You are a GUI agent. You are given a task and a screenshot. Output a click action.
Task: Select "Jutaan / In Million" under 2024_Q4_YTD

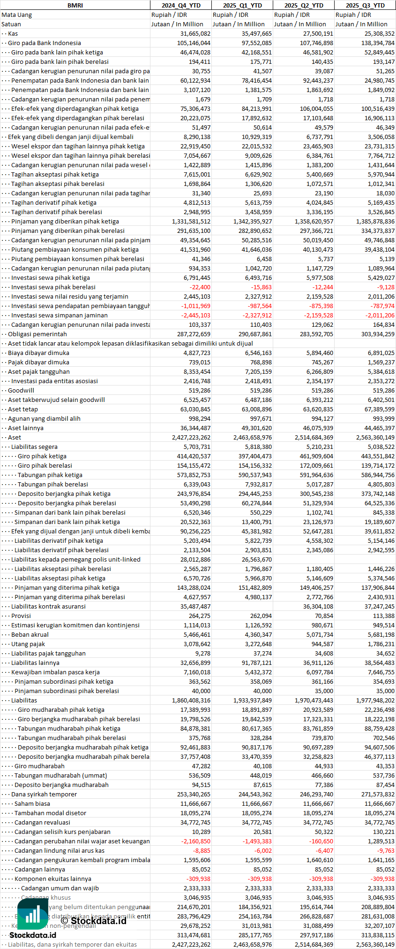point(177,24)
